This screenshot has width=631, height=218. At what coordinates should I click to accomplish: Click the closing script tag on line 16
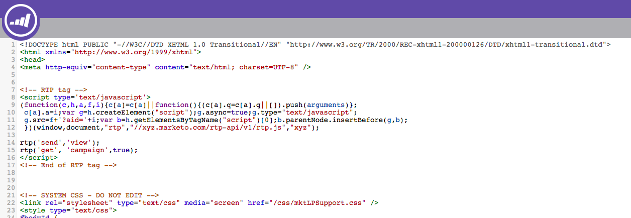(x=39, y=158)
